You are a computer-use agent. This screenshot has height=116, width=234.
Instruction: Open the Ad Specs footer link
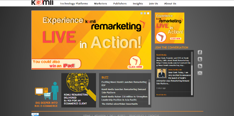[x=121, y=115]
